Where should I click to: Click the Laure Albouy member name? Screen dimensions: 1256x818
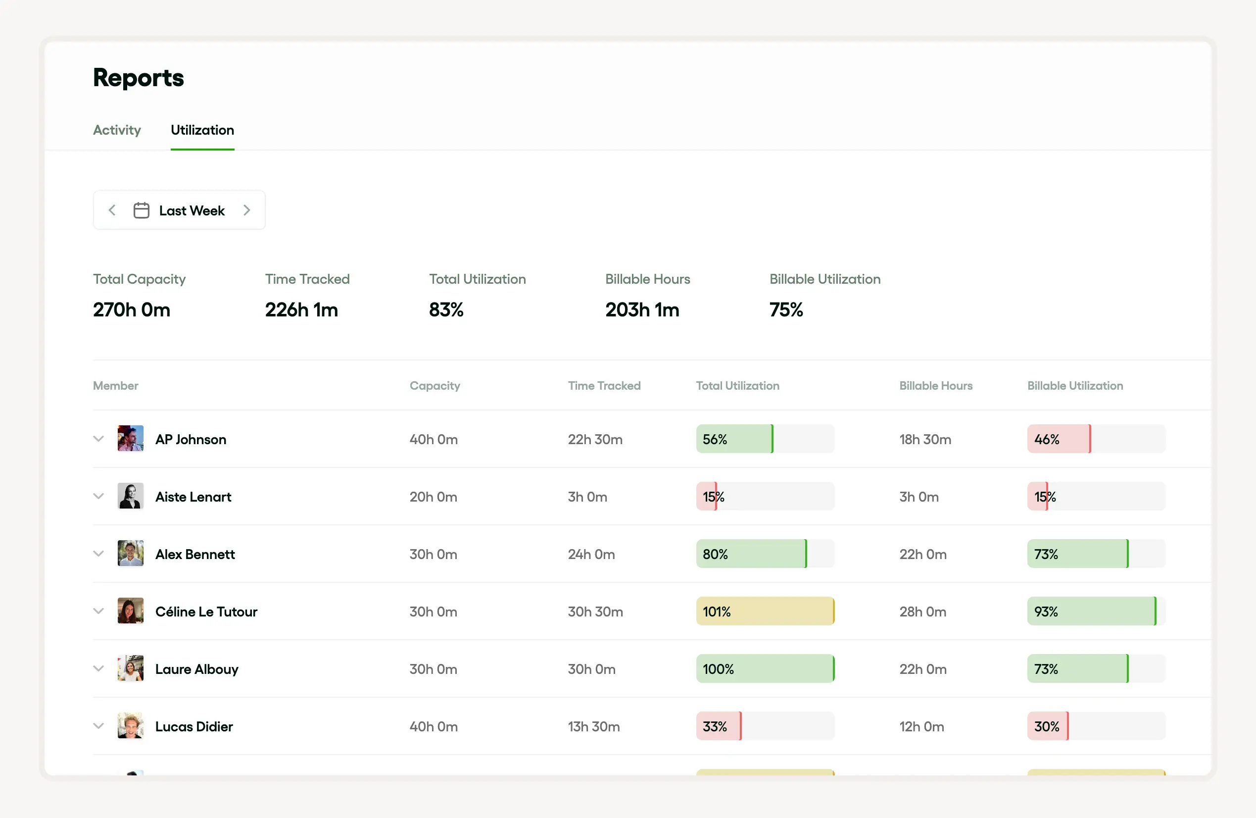tap(196, 669)
